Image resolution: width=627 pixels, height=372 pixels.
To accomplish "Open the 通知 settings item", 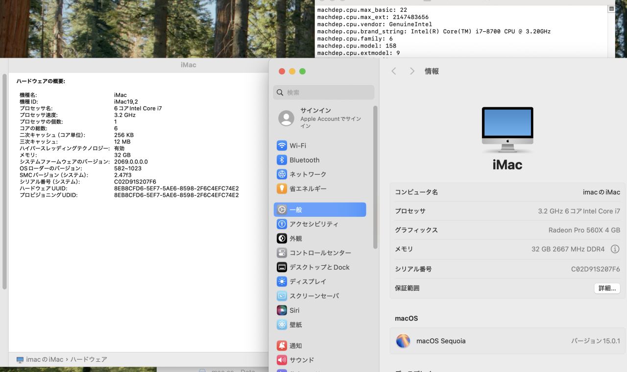I will point(295,346).
